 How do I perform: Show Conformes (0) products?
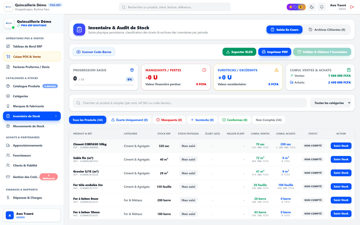235,120
